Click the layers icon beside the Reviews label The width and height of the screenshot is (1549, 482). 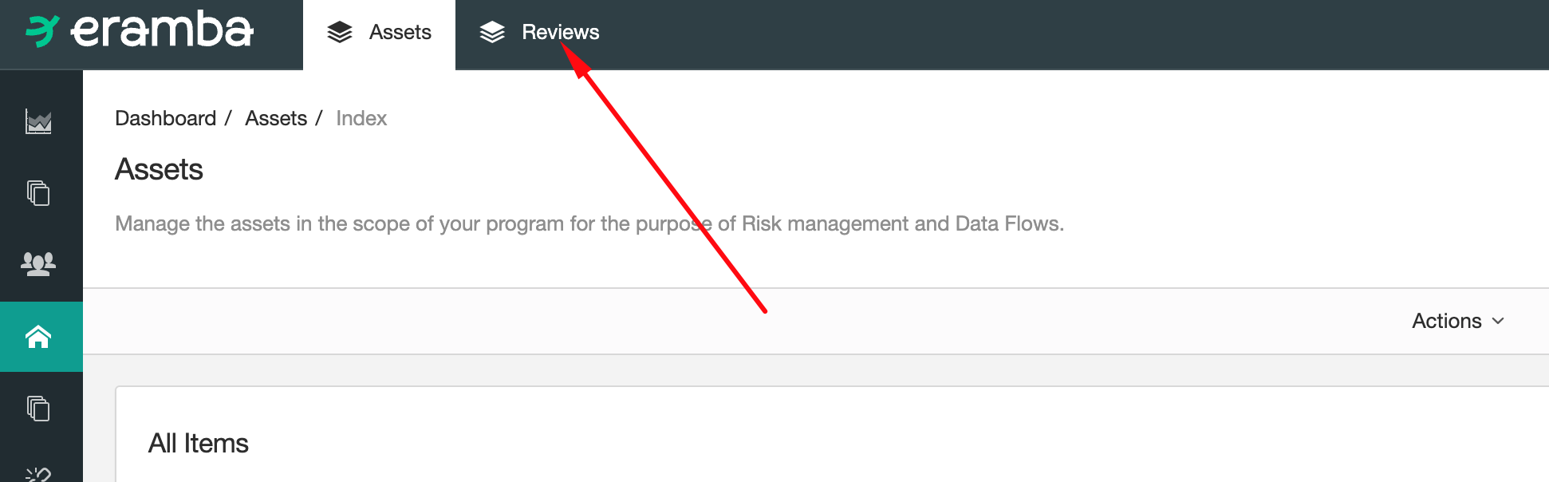493,32
